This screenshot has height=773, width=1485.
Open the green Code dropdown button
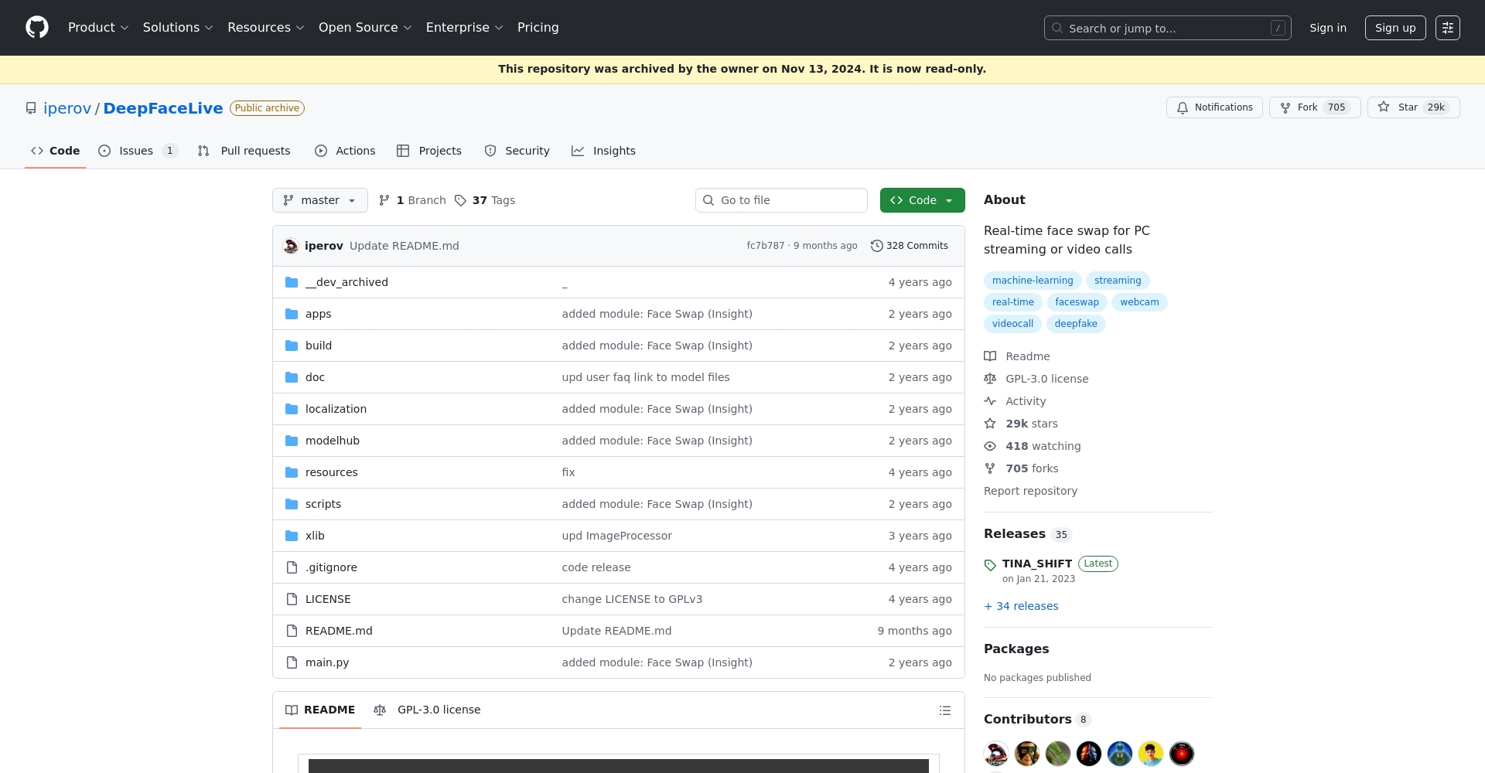click(922, 200)
